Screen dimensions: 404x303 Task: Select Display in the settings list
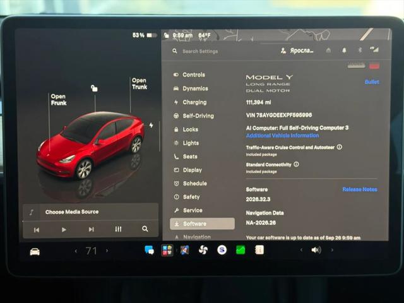click(188, 170)
